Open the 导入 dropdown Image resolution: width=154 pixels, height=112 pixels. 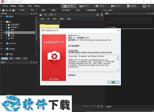[x=34, y=10]
